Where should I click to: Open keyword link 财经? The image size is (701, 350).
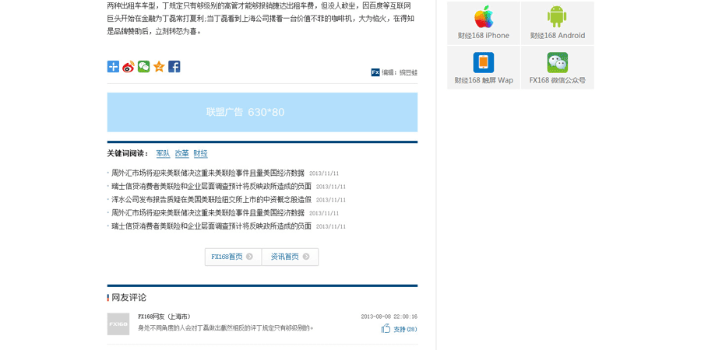point(200,154)
